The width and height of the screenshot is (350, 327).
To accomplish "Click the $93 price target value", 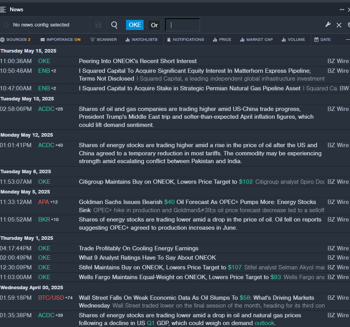I will click(276, 277).
